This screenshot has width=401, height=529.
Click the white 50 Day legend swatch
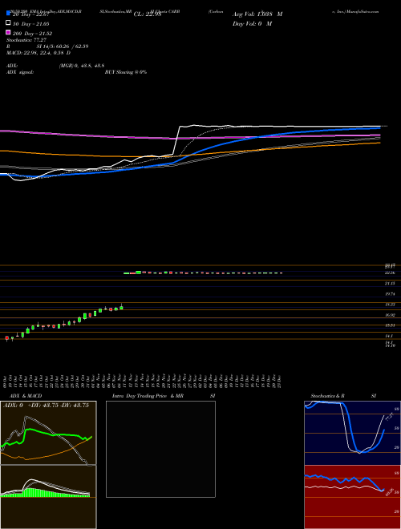9,23
